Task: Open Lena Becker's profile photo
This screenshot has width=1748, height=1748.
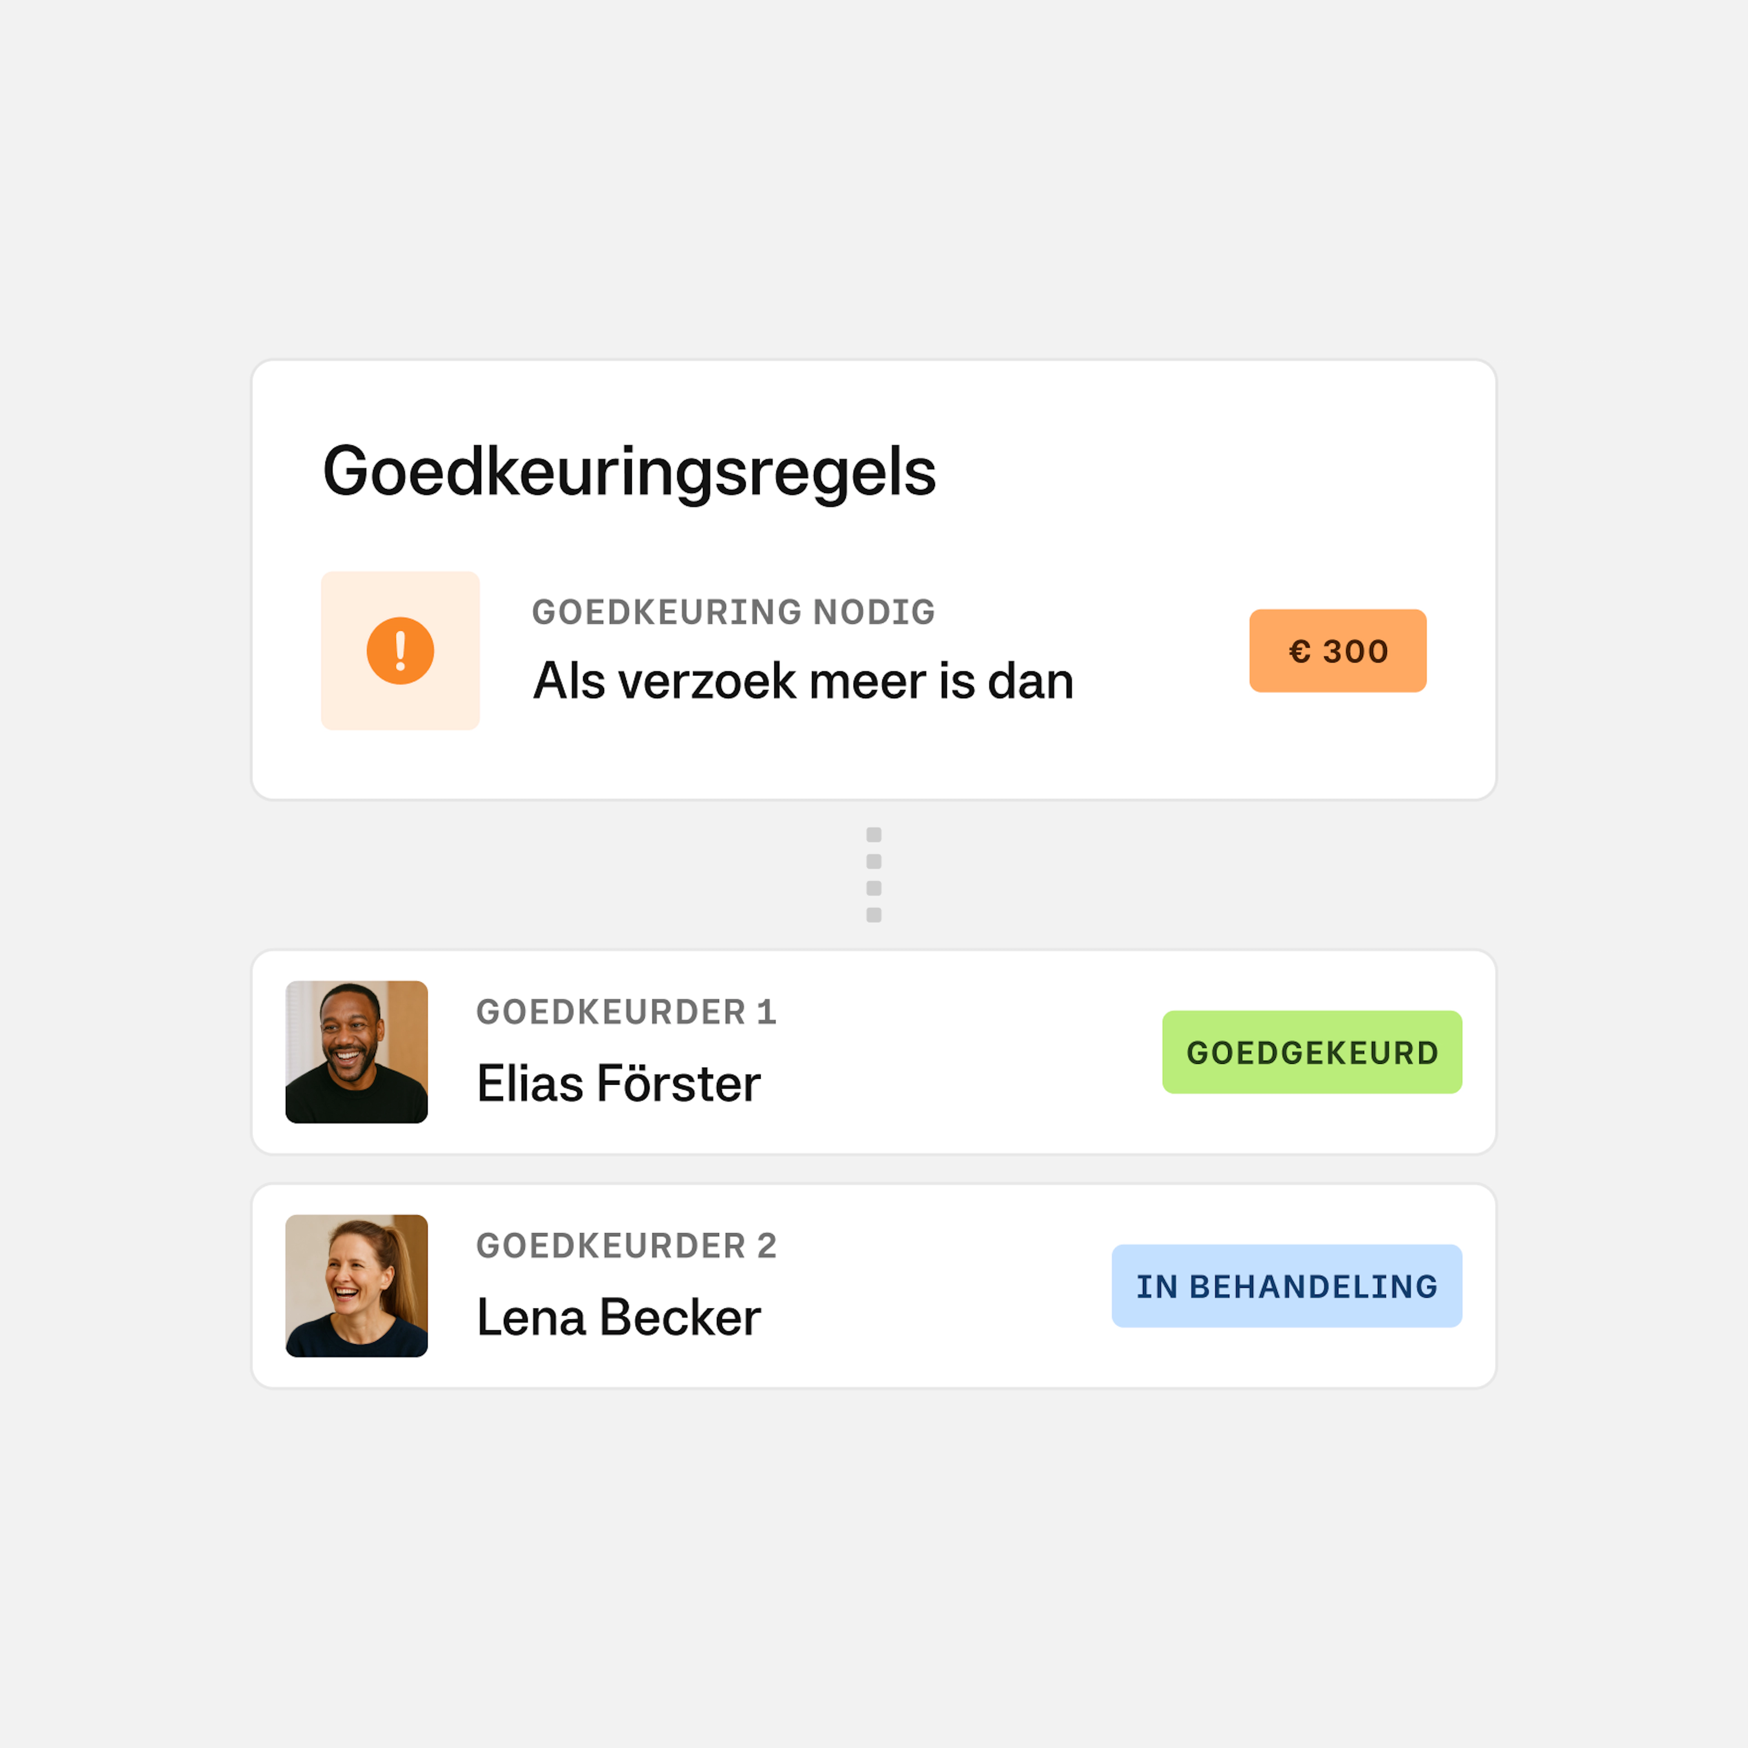Action: [x=356, y=1286]
